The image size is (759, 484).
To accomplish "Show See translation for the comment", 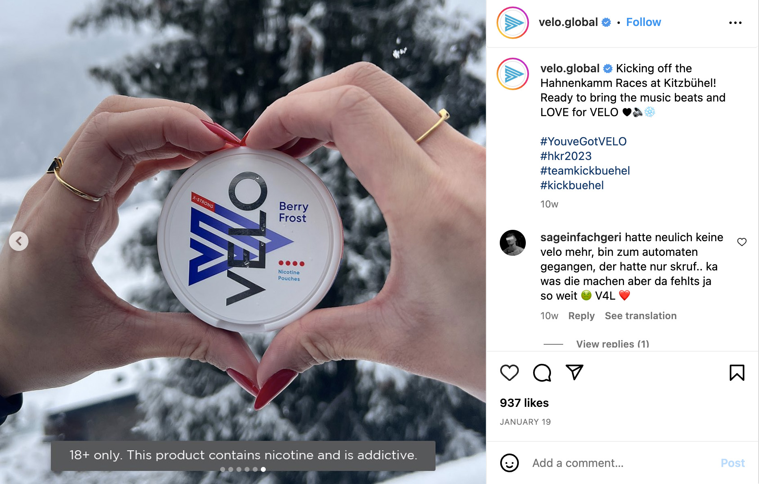I will point(640,315).
